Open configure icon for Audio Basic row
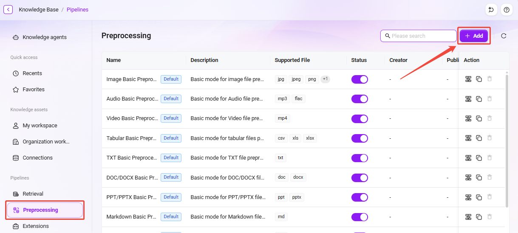This screenshot has width=518, height=233. 468,99
